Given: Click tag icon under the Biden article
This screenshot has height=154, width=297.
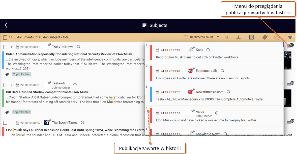Looking at the screenshot, I should (7, 74).
